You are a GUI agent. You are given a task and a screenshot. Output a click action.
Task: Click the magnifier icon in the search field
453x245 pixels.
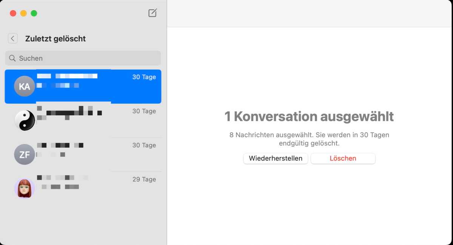pyautogui.click(x=12, y=58)
